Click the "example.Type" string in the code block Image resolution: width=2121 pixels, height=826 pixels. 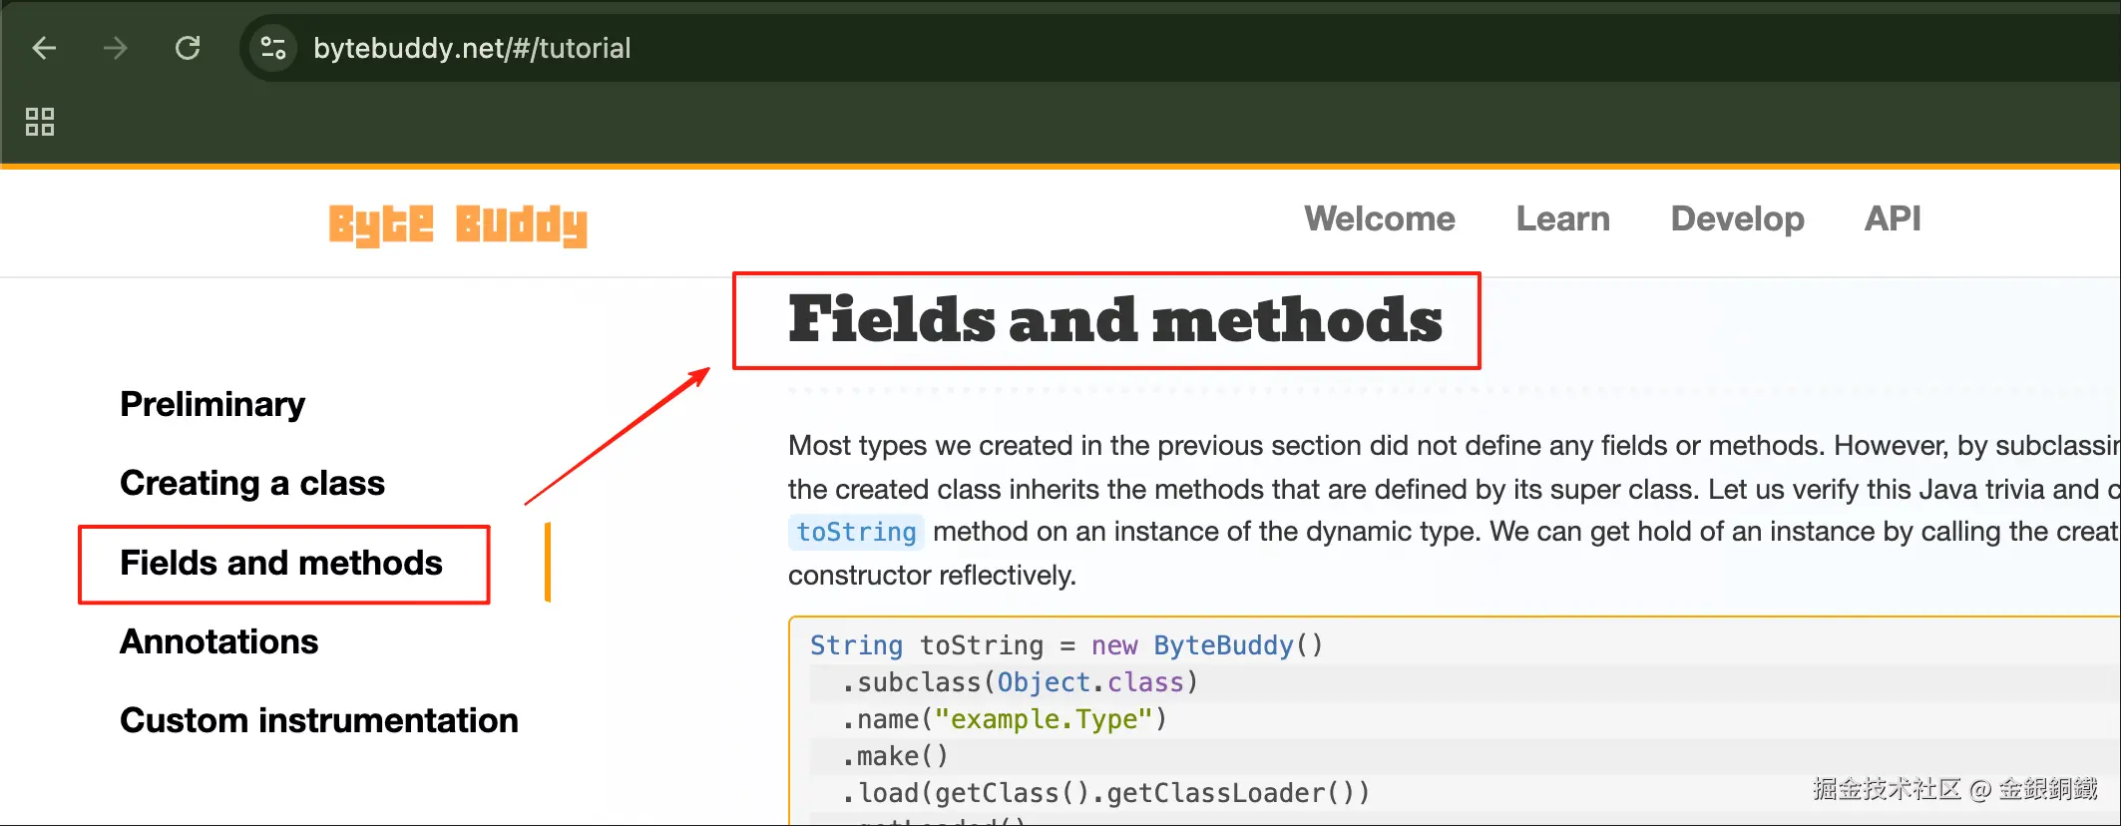(x=1043, y=719)
